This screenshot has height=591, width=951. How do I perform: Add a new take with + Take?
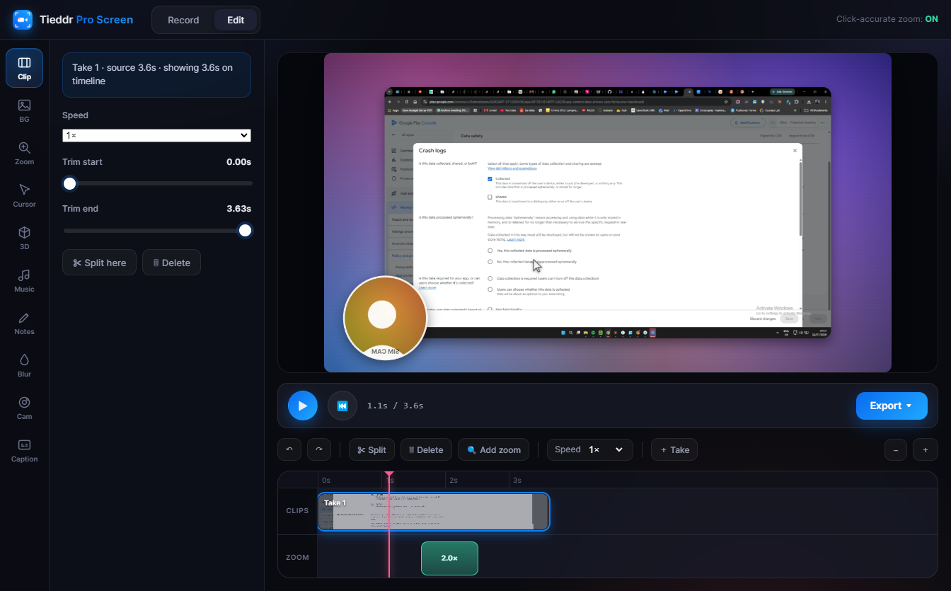[674, 449]
